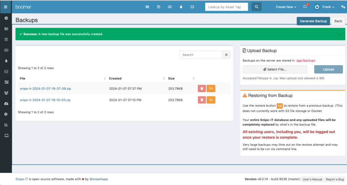The height and width of the screenshot is (185, 347).
Task: Click top bar Components drive icon
Action: coord(192,7)
